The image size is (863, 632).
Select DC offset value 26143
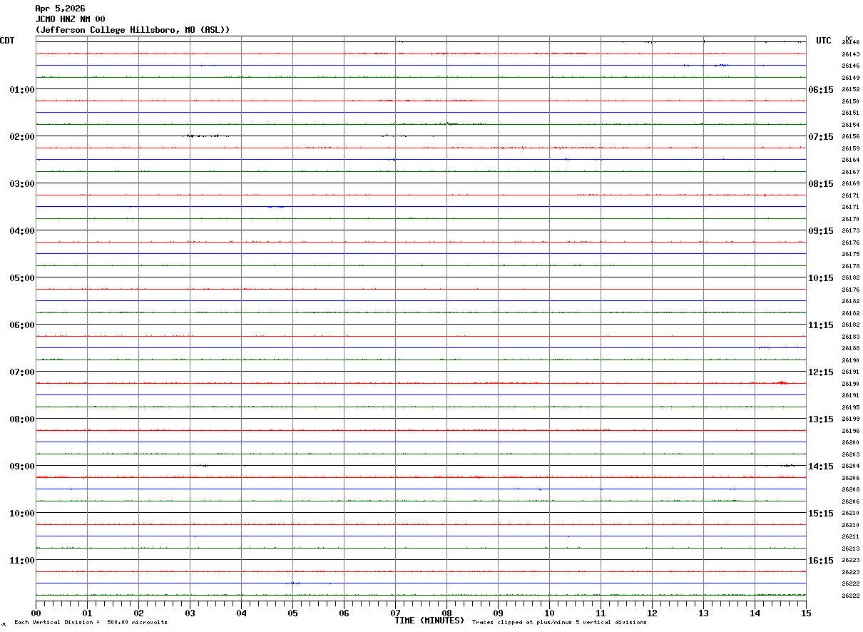pos(850,54)
